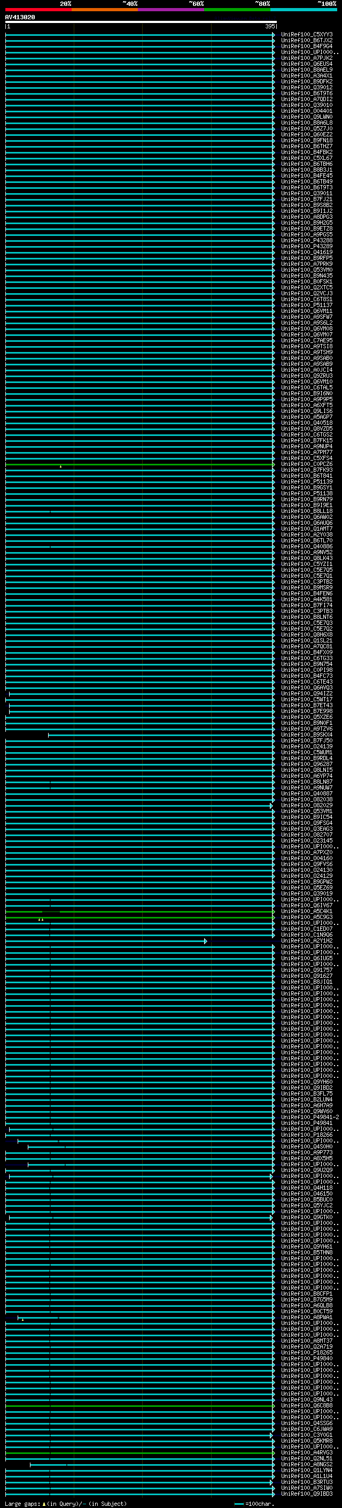The image size is (342, 1508).
Task: Select the UniRef100_Q9YH60 label
Action: [x=307, y=1082]
